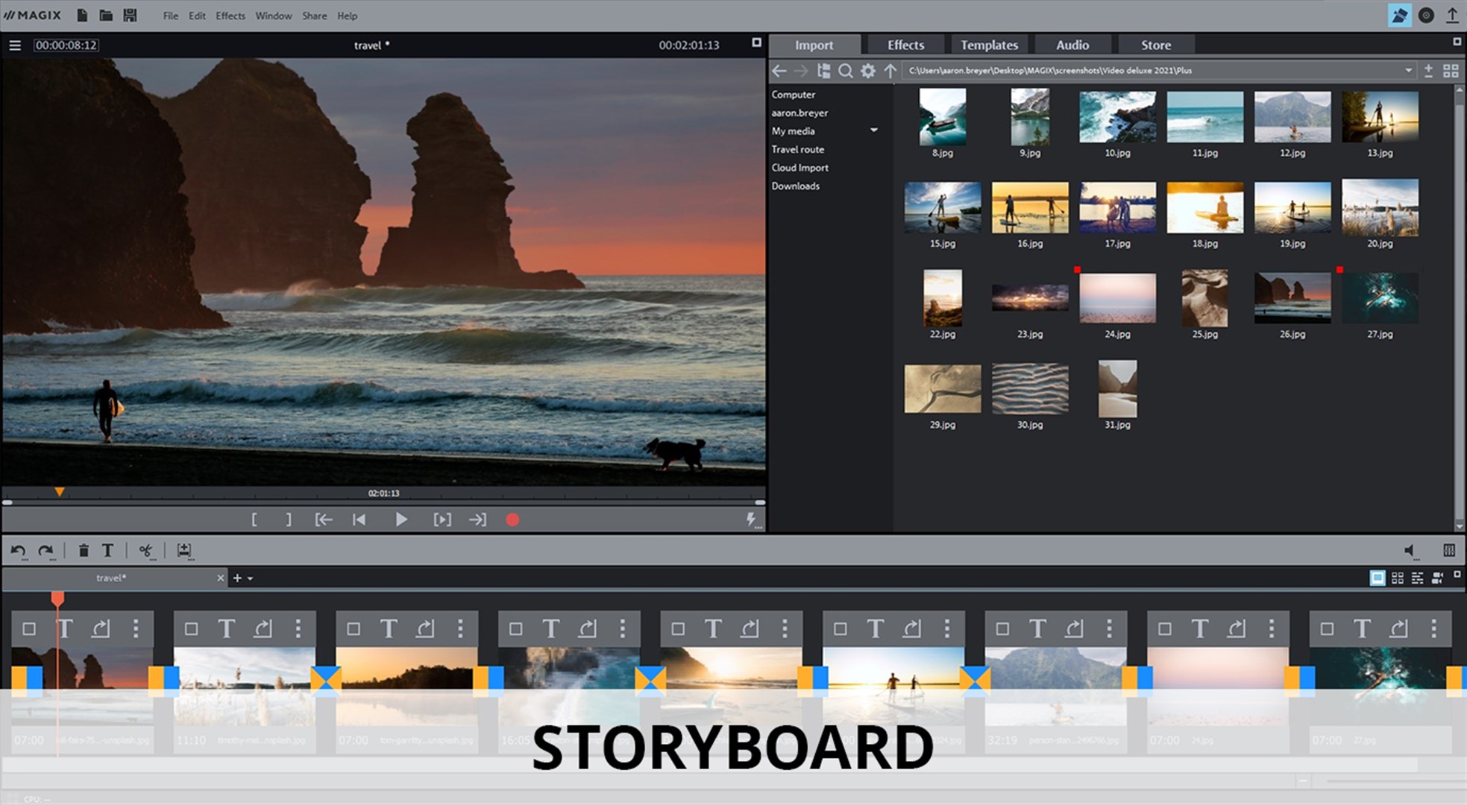Open the Share menu
The image size is (1467, 805).
[314, 16]
